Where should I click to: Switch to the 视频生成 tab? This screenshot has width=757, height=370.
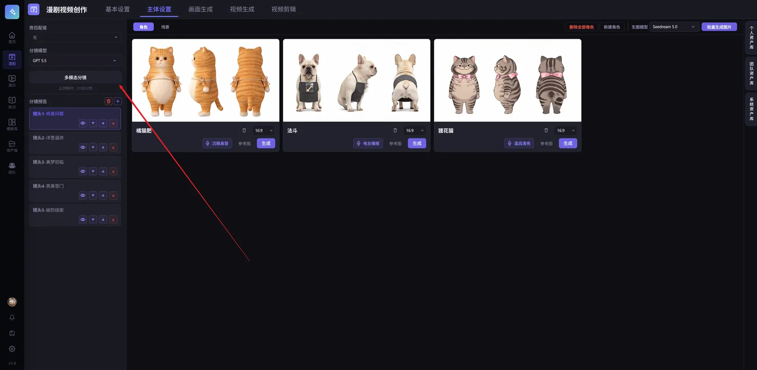click(242, 9)
